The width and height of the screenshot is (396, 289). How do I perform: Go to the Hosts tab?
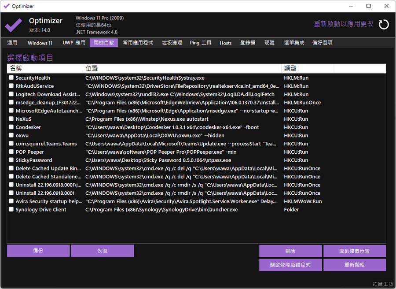pyautogui.click(x=226, y=43)
